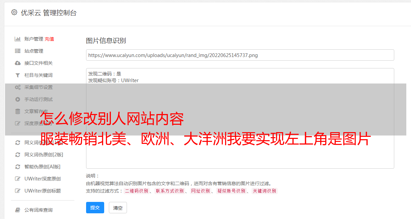This screenshot has width=411, height=219.
Task: Click the 发现疑似账号：UWriter result line
Action: pyautogui.click(x=114, y=80)
